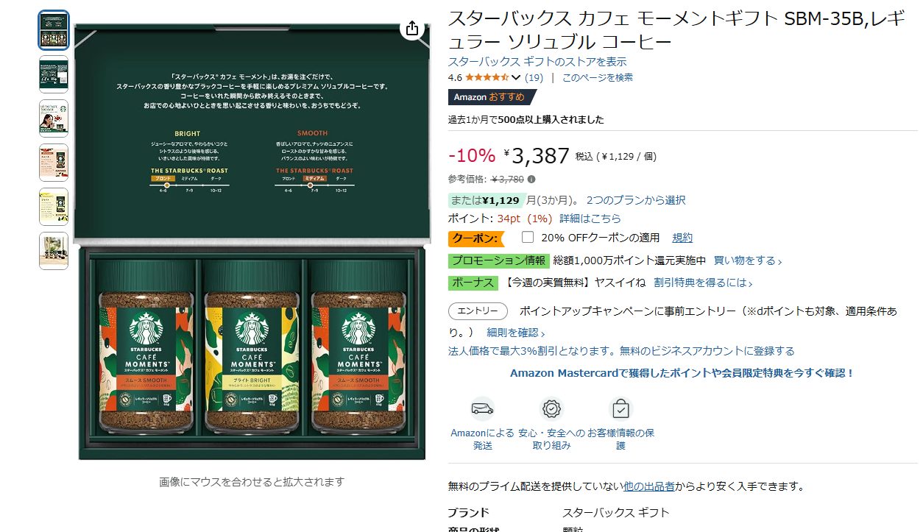Expand 割引特典を得るには bonus link
The width and height of the screenshot is (923, 532).
click(703, 283)
